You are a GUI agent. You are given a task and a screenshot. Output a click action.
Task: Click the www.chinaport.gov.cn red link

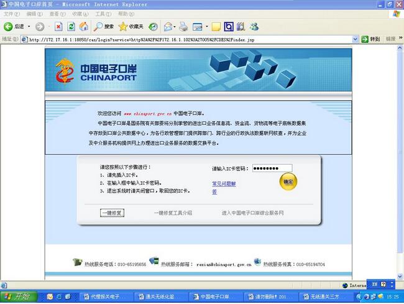pos(148,114)
